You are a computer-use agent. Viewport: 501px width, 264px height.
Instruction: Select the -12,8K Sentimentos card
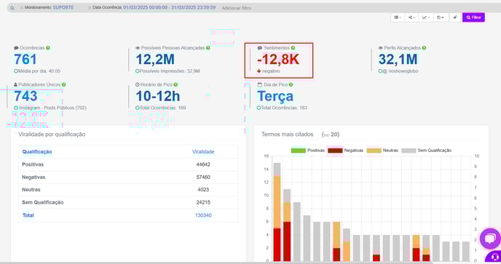279,60
